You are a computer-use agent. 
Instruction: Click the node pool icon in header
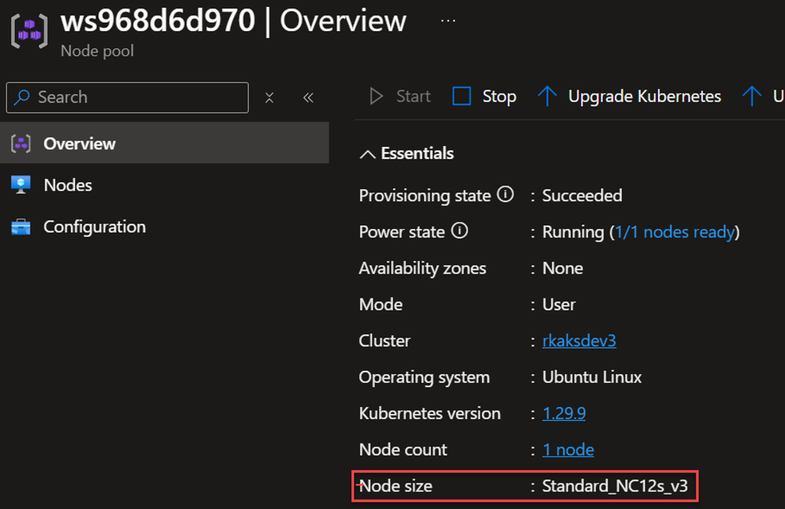29,32
